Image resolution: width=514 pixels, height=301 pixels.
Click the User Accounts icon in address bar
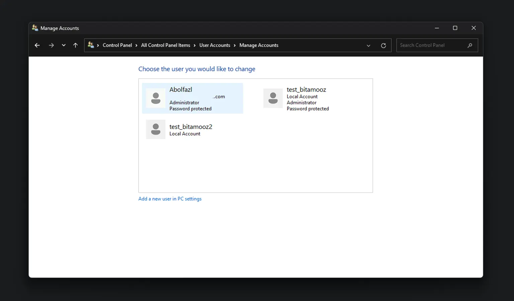tap(91, 45)
